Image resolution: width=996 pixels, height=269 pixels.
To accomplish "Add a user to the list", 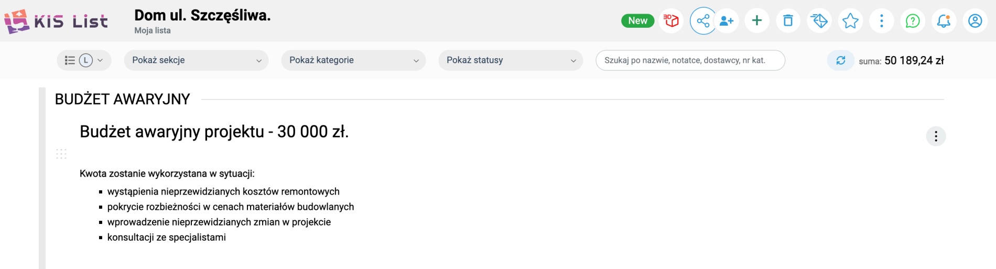I will [x=727, y=21].
